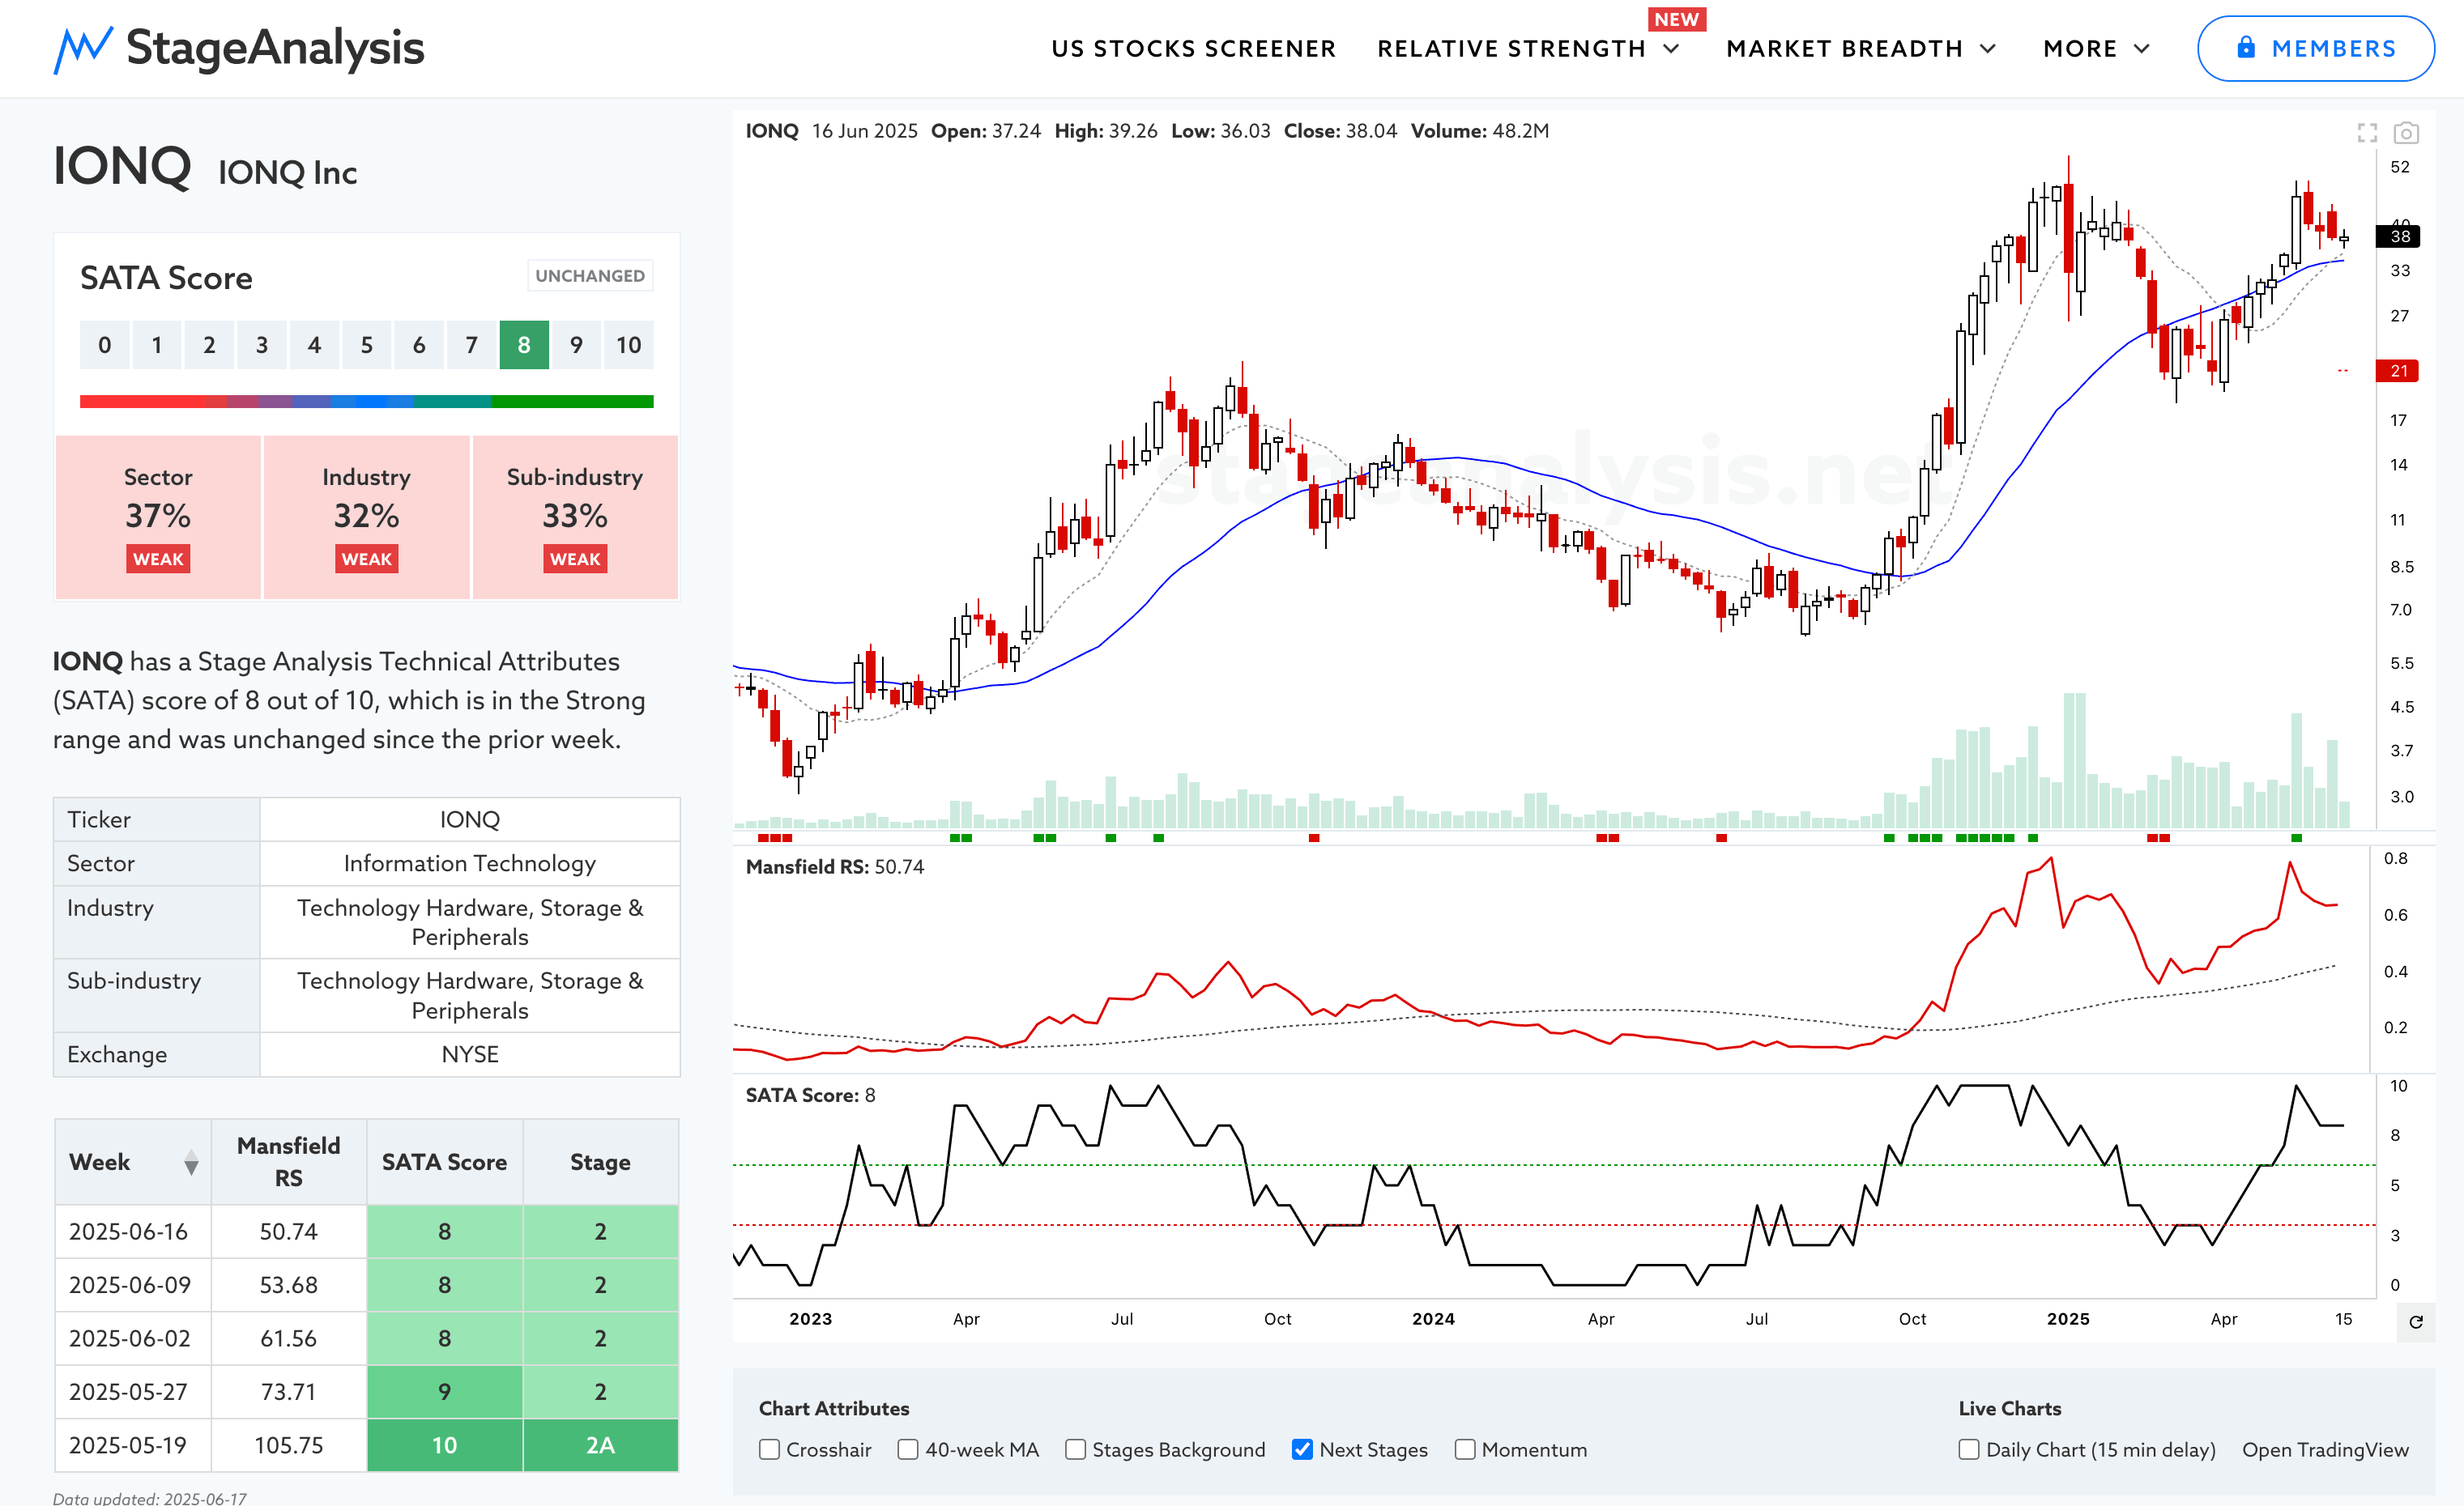Click SATA score box 10
The image size is (2464, 1506).
[628, 345]
